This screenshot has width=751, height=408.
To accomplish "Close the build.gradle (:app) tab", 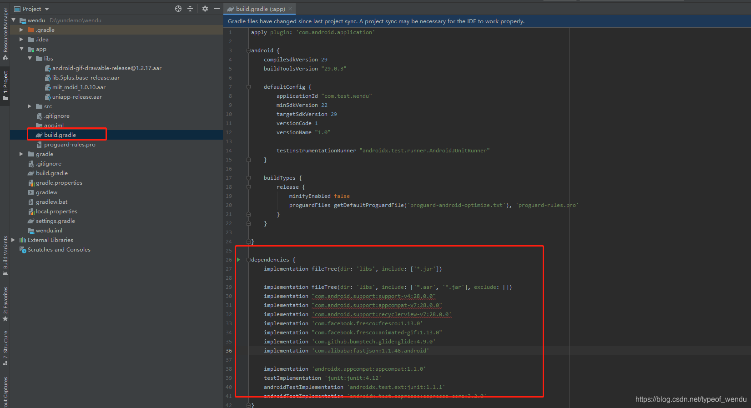I will tap(291, 9).
